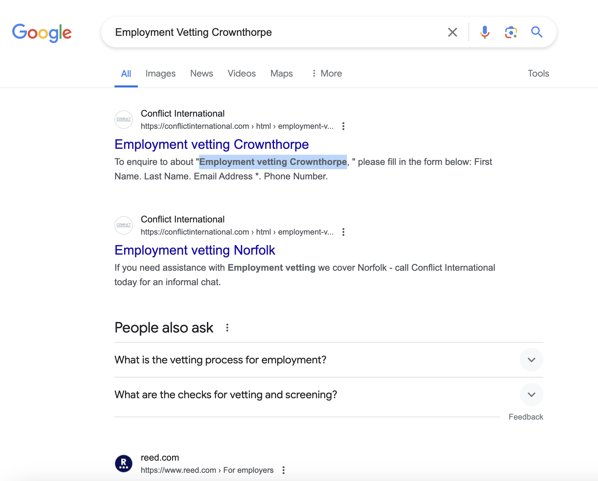Image resolution: width=598 pixels, height=481 pixels.
Task: Expand "What is the vetting process" question
Action: pos(531,360)
